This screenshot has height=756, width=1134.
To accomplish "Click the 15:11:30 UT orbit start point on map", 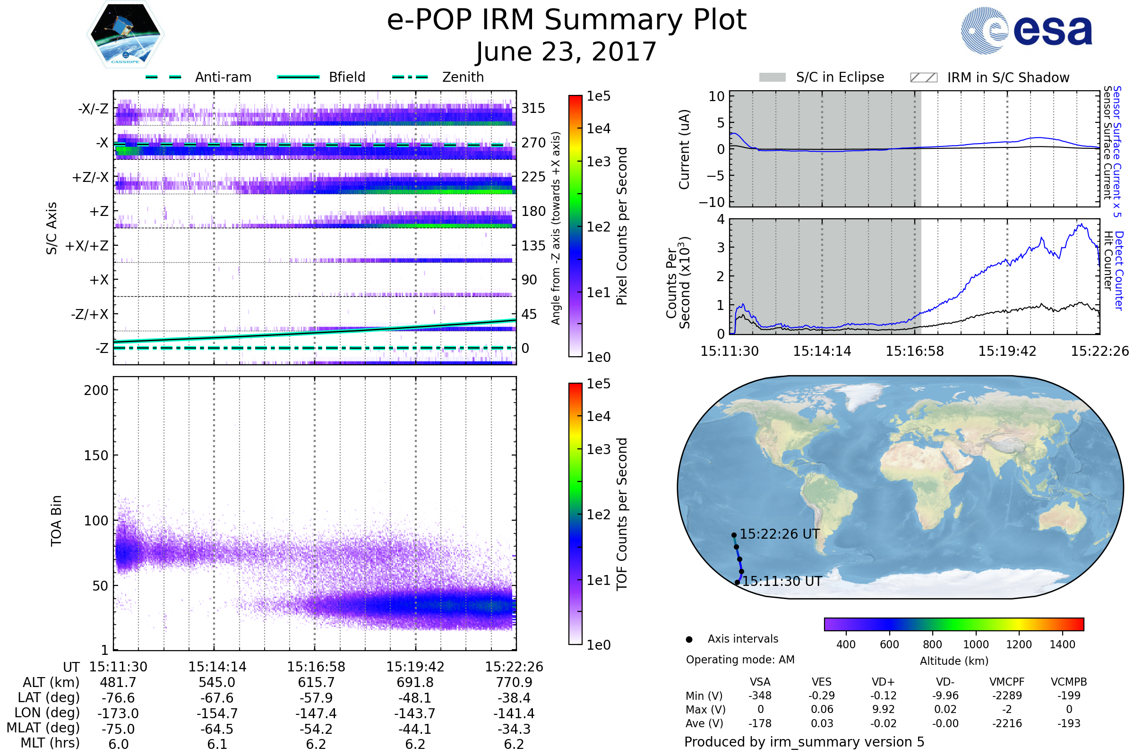I will click(x=737, y=583).
